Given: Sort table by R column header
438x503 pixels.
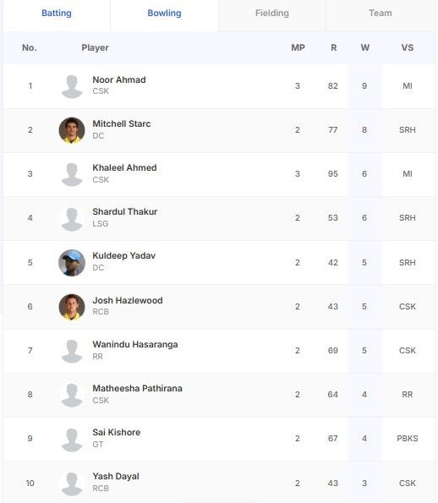Looking at the screenshot, I should [x=334, y=48].
